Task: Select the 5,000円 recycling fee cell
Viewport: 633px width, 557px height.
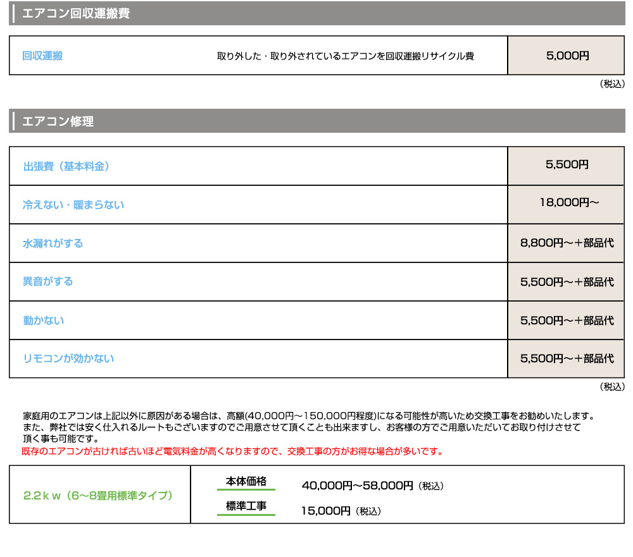Action: click(x=565, y=56)
